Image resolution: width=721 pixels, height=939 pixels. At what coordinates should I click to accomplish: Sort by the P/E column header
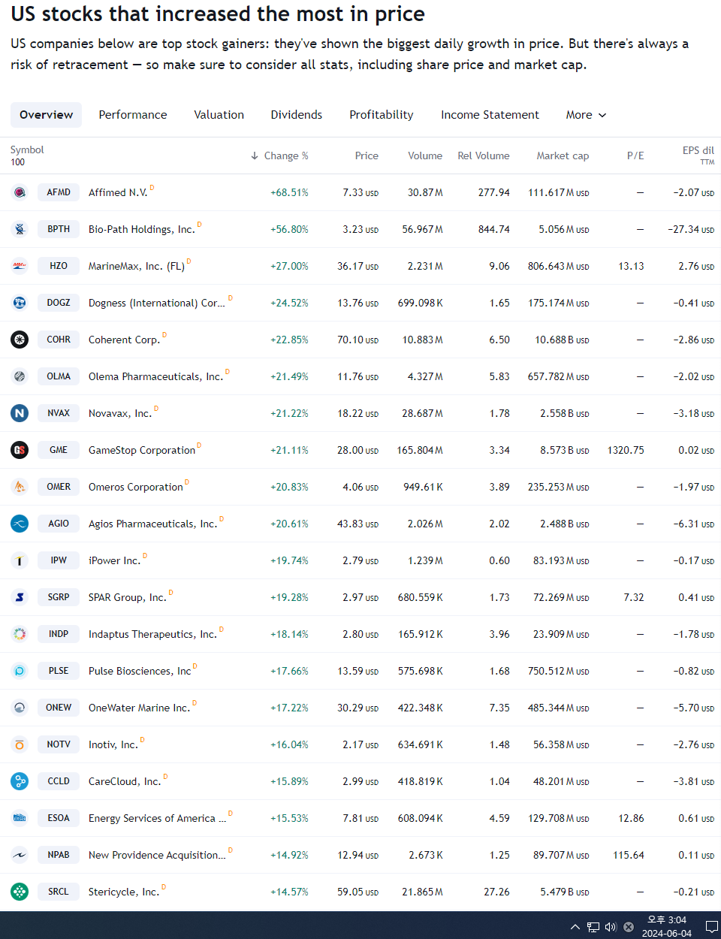(635, 155)
